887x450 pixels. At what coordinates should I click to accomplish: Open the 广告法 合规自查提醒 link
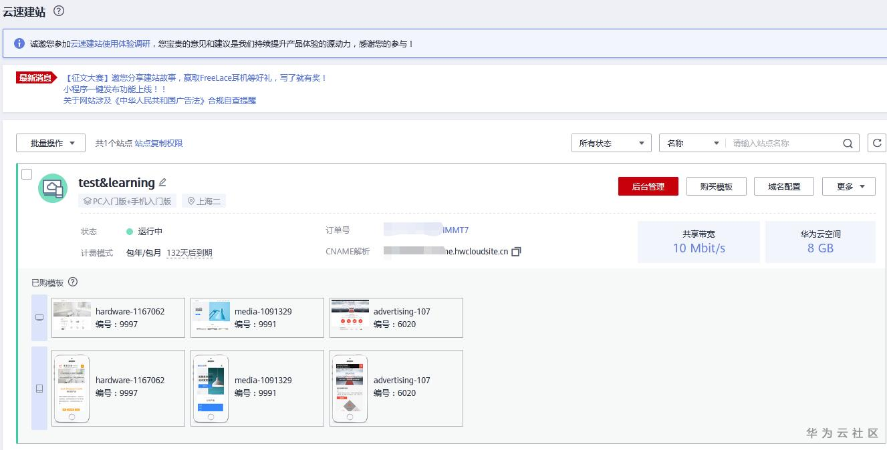[x=160, y=100]
